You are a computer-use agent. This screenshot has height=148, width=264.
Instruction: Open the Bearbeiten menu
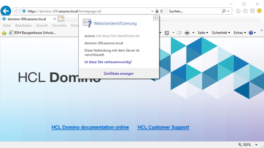tap(23, 25)
